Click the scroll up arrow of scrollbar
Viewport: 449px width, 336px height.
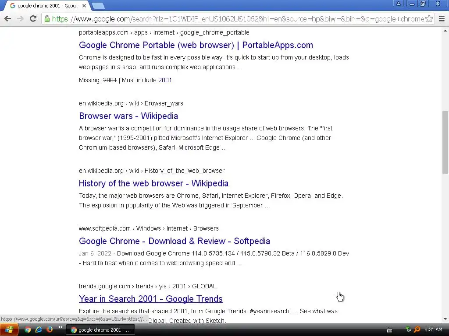coord(445,31)
